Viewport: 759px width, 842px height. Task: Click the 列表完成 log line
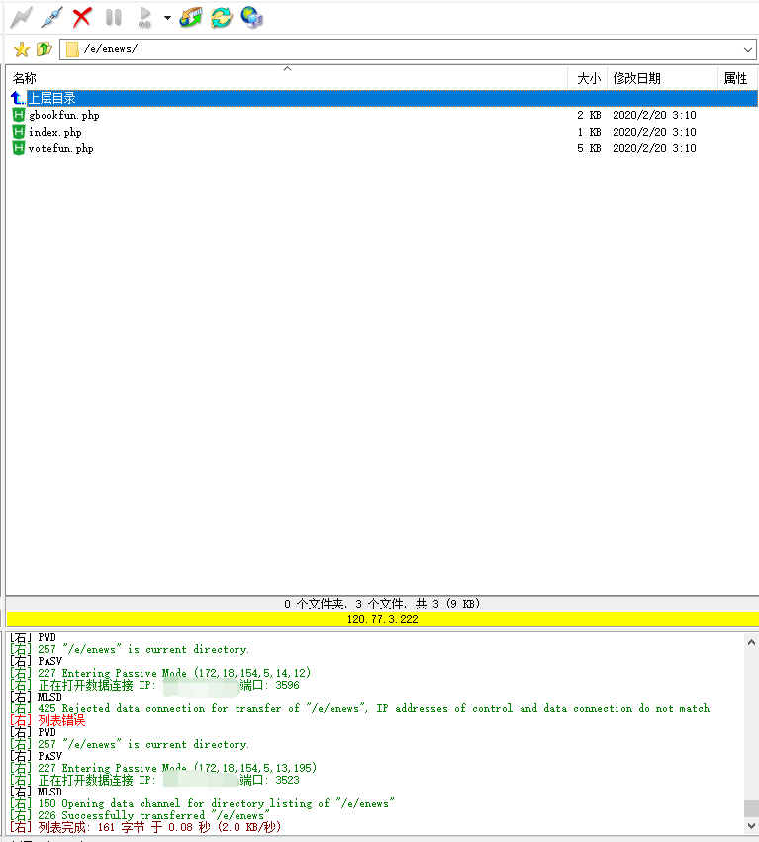(x=145, y=827)
